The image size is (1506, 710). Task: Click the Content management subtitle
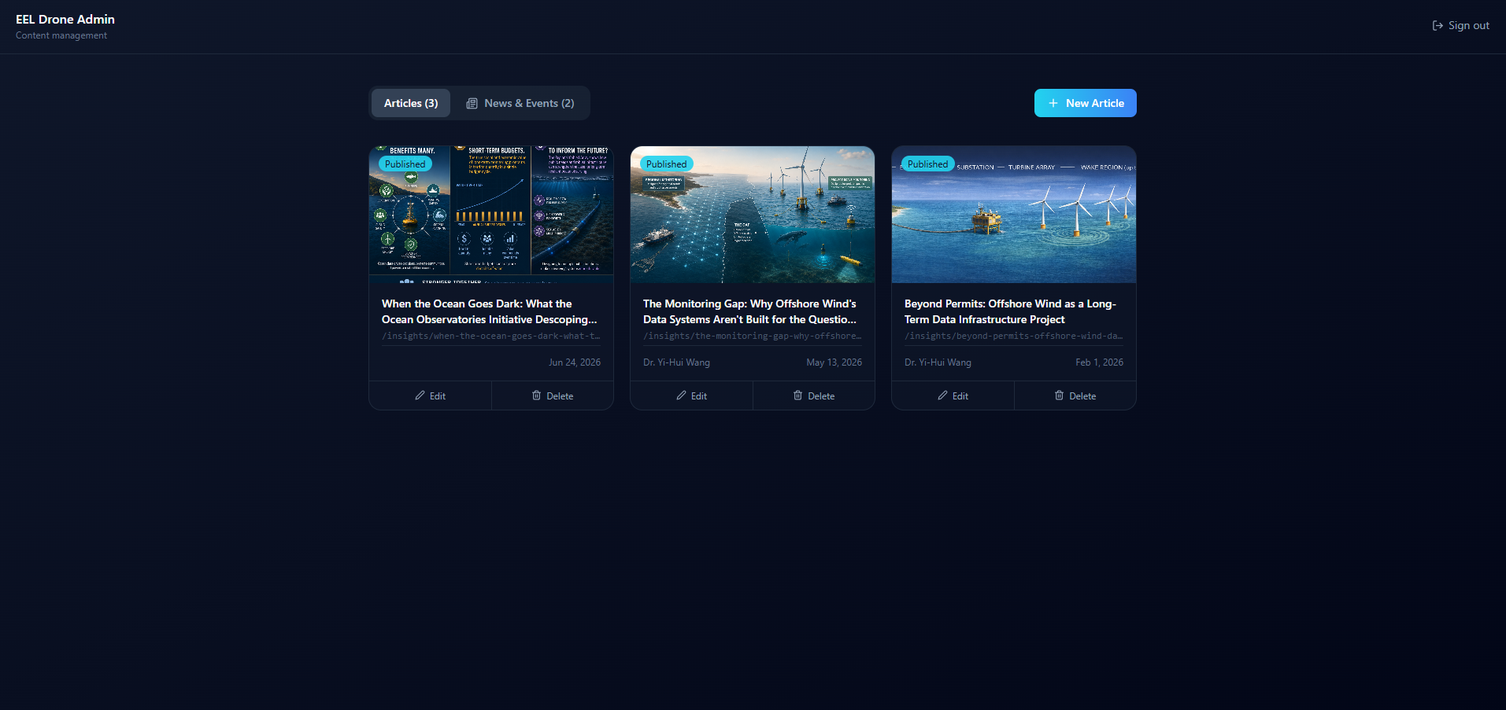(x=61, y=36)
